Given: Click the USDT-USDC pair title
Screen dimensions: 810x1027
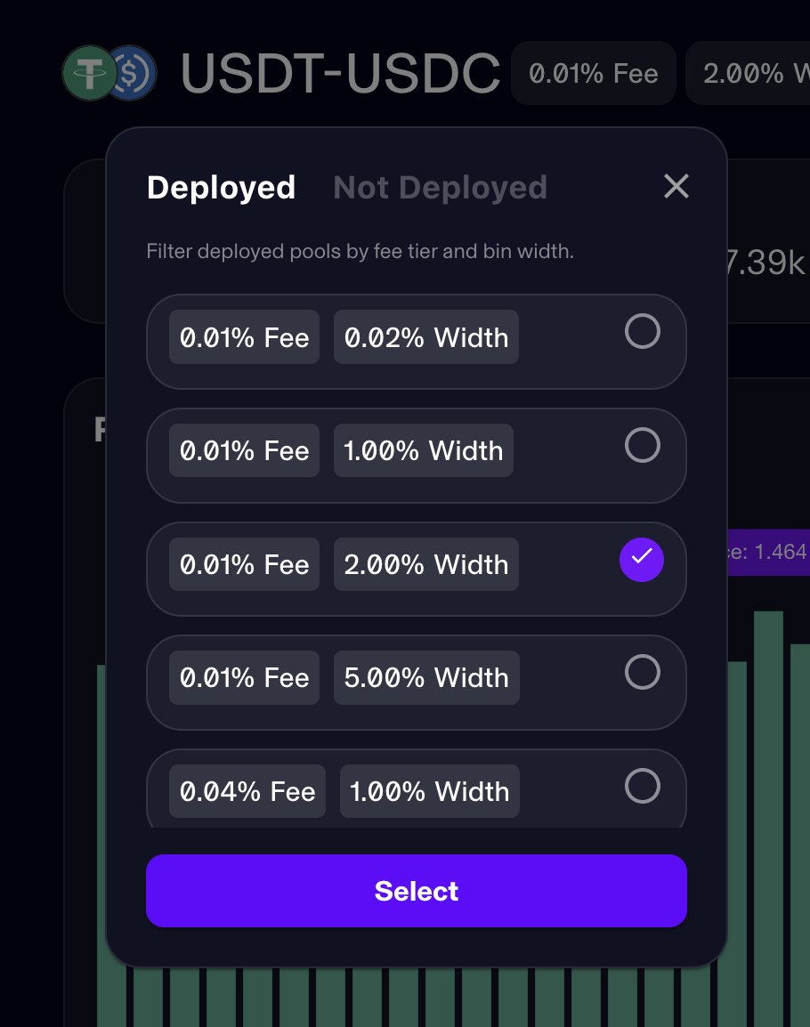Looking at the screenshot, I should (x=340, y=73).
